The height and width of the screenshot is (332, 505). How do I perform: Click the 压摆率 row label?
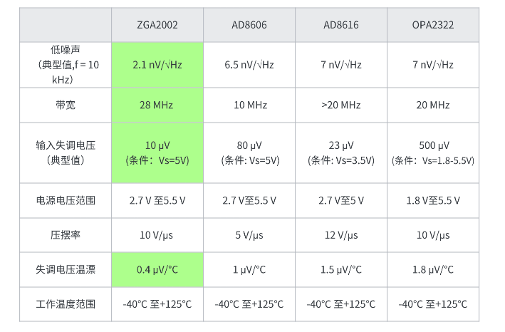coord(66,235)
